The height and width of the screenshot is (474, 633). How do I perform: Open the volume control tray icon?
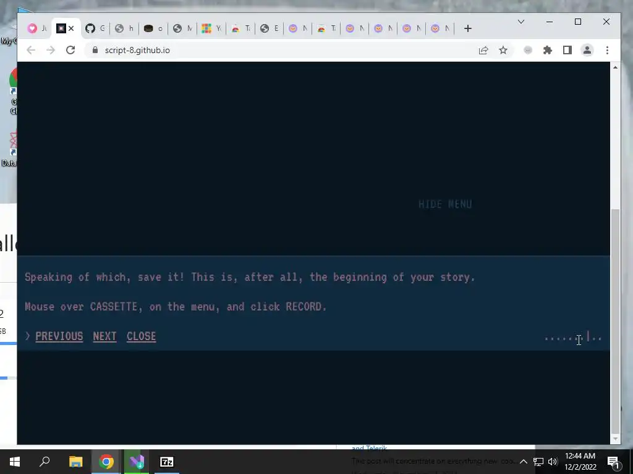click(x=553, y=462)
